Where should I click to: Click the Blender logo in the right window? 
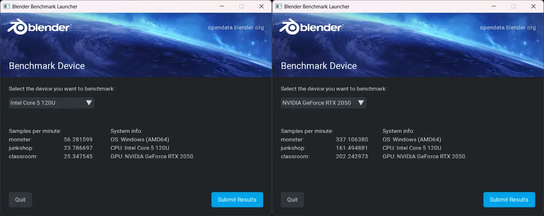point(312,27)
